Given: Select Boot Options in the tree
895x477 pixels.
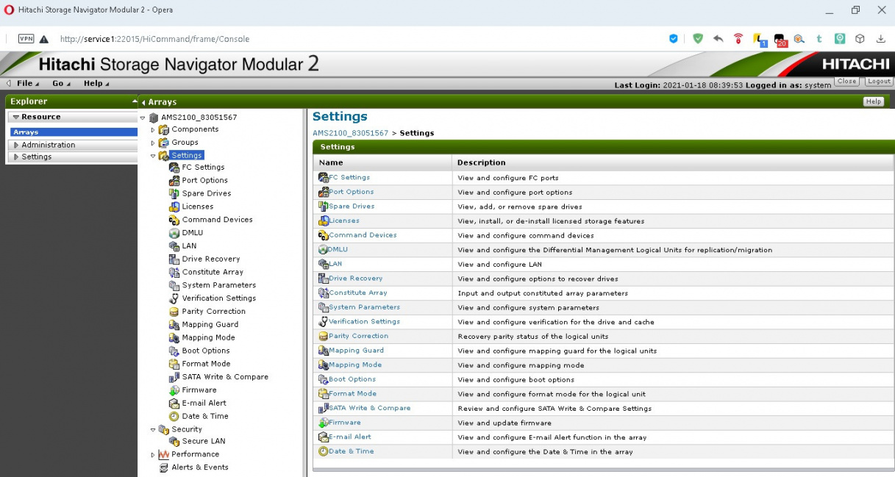Looking at the screenshot, I should 206,351.
